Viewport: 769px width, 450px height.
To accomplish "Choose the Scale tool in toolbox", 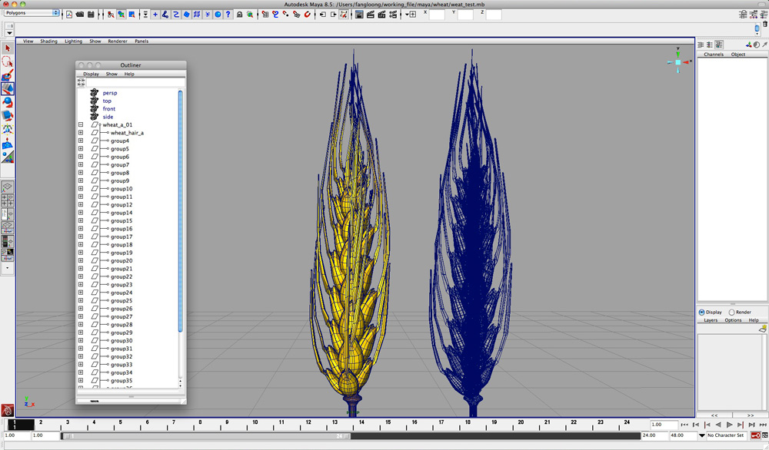I will (8, 115).
